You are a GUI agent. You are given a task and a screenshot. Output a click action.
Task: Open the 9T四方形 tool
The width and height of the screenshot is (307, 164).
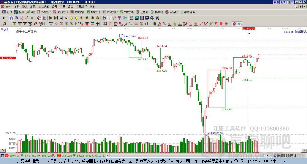coord(110,12)
